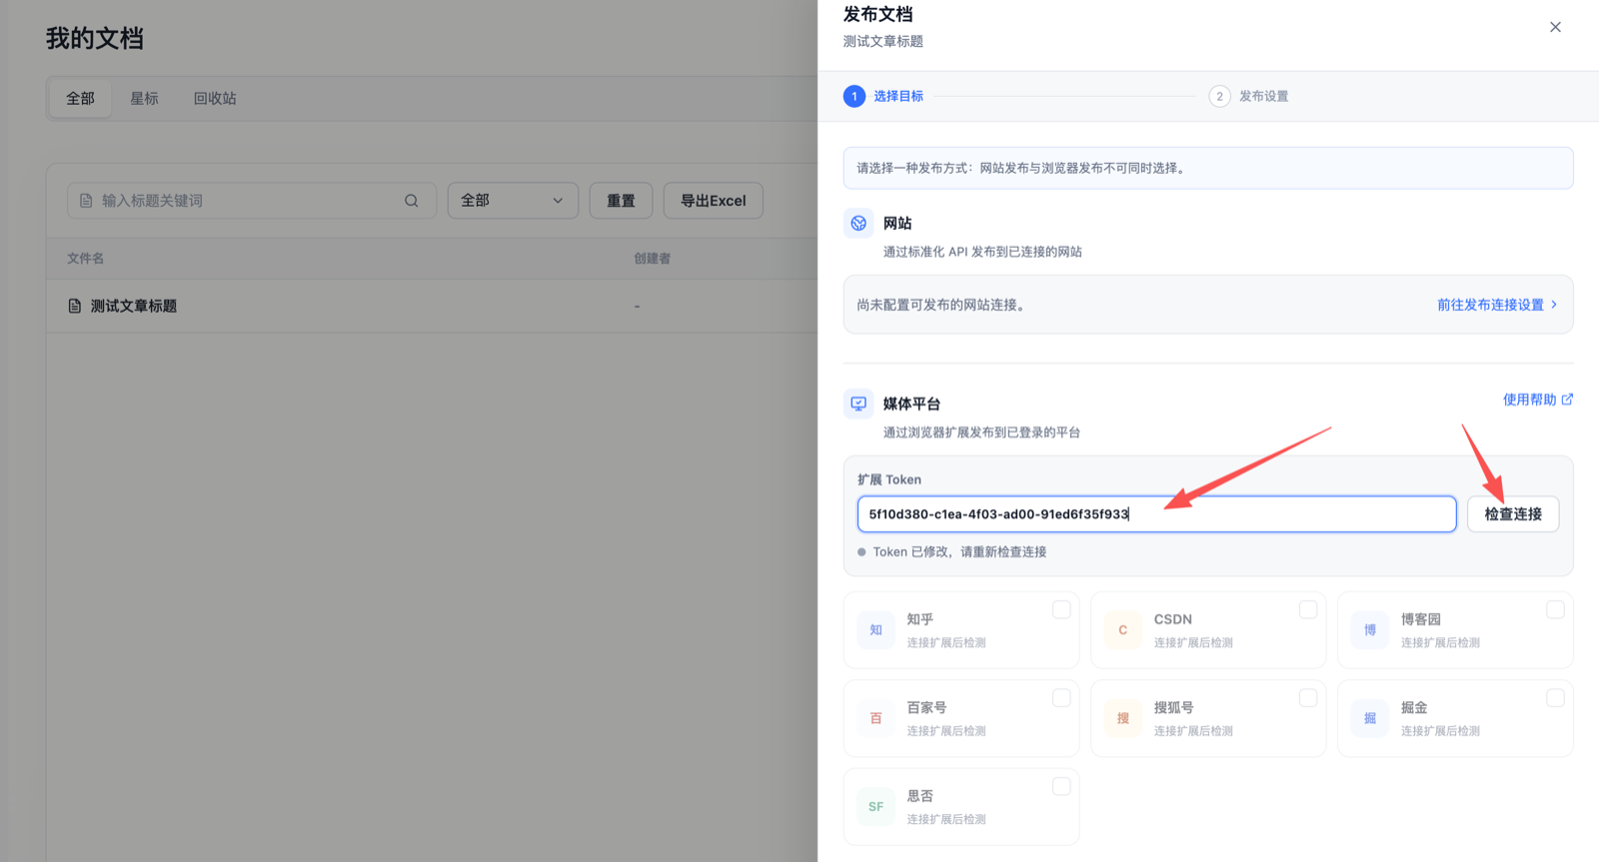Click the 百家号 platform icon

pos(875,718)
